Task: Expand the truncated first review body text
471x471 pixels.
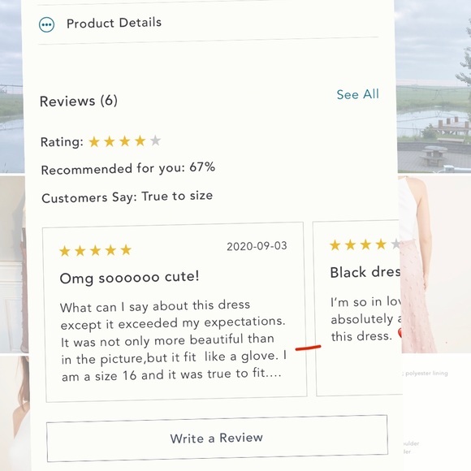Action: click(x=173, y=340)
